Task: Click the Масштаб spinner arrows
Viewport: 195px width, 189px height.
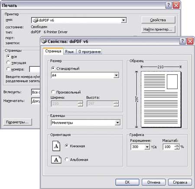Action: coord(177,147)
